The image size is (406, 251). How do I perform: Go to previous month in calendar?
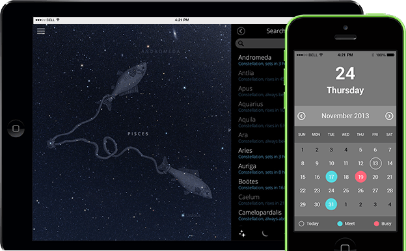(x=301, y=116)
